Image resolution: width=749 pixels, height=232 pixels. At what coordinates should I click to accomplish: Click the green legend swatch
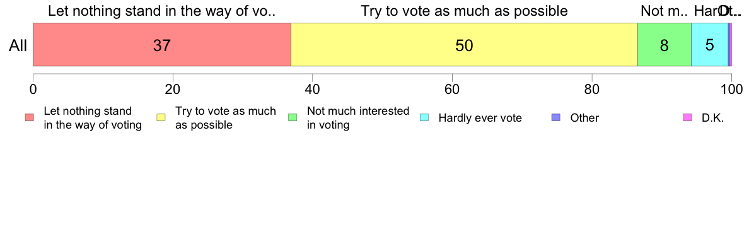click(x=293, y=117)
